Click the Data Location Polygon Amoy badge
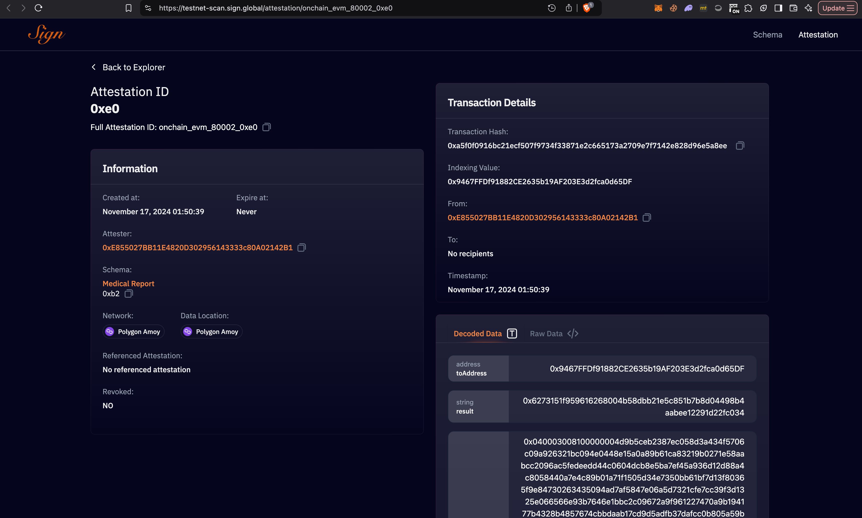This screenshot has height=518, width=862. [211, 331]
